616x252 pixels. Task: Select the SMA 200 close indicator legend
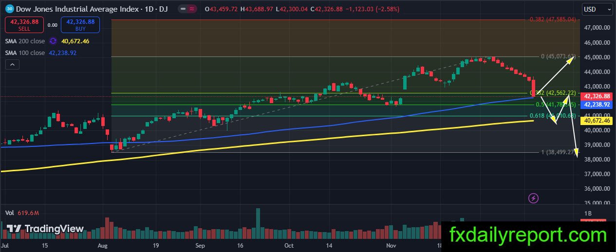[x=25, y=41]
